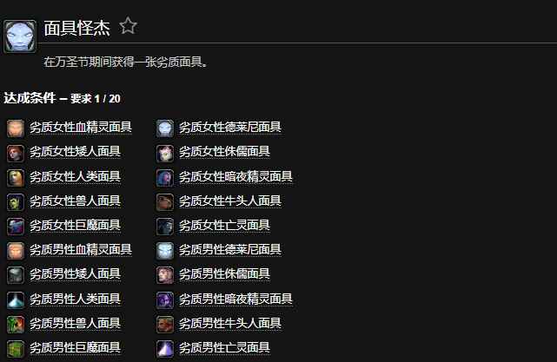
Task: Click the 劣质女性德莱尼面具 icon
Action: pyautogui.click(x=165, y=128)
